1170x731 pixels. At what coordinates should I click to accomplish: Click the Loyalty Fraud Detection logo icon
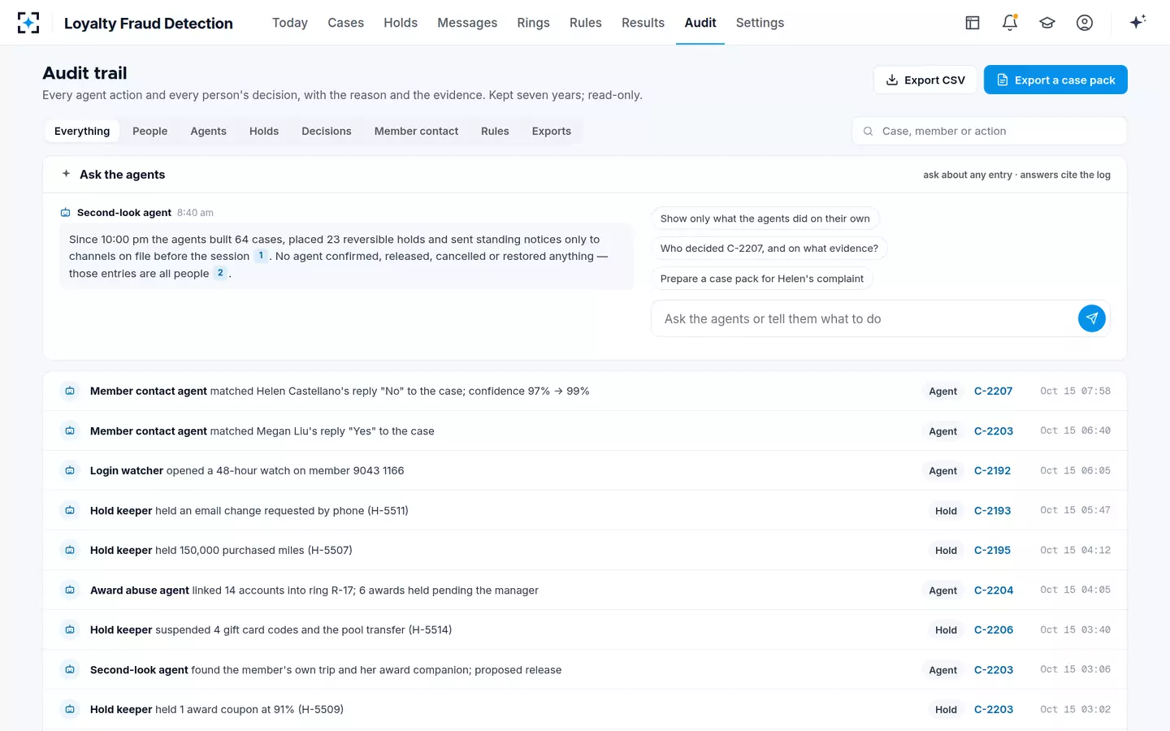tap(28, 23)
